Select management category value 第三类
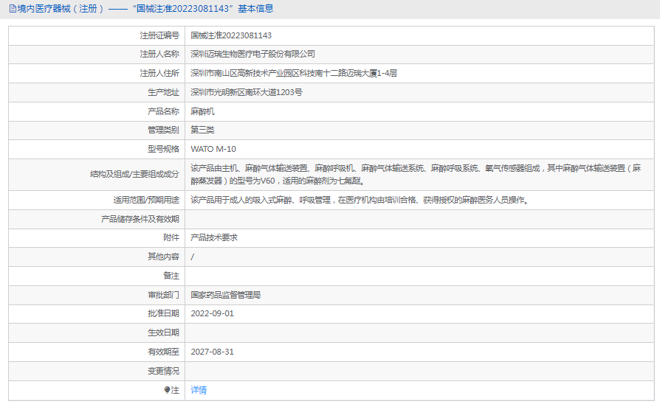This screenshot has height=404, width=660. 202,130
